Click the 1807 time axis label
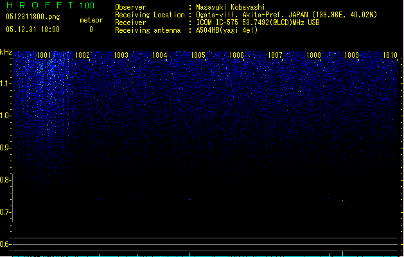Screen dimensions: 404x257 pyautogui.click(x=275, y=55)
